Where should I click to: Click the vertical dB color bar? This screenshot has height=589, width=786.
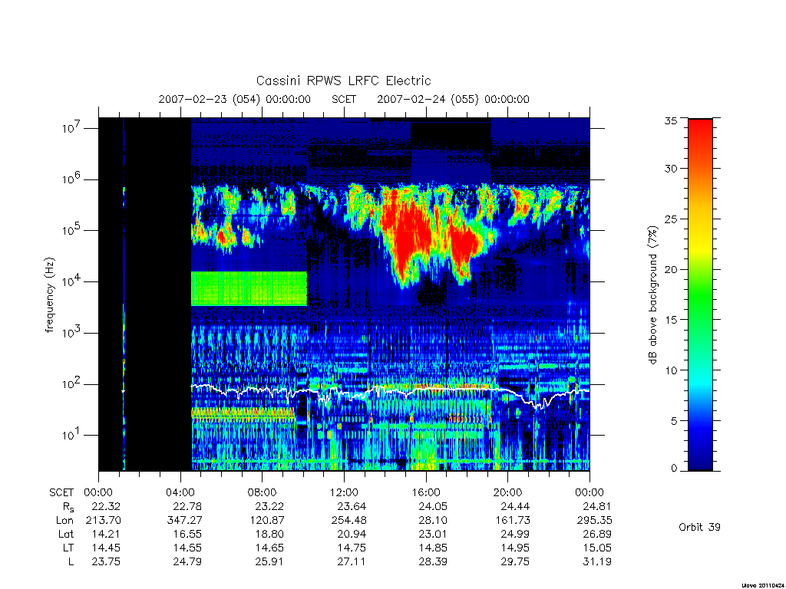pos(700,294)
